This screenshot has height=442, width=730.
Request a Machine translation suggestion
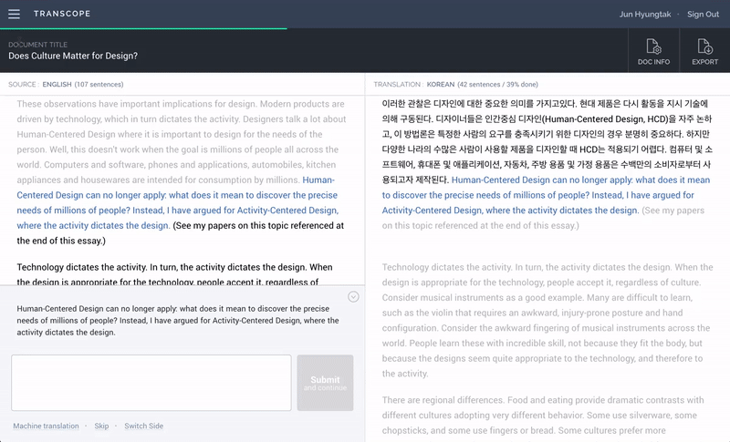point(46,427)
